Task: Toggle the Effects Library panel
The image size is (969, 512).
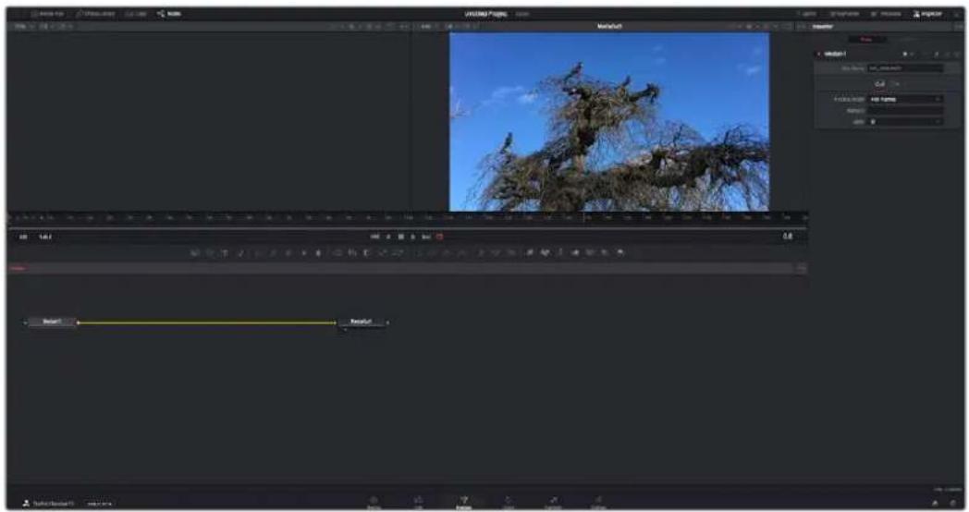Action: (x=96, y=14)
